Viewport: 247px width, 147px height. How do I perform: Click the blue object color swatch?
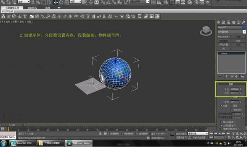coord(244,27)
